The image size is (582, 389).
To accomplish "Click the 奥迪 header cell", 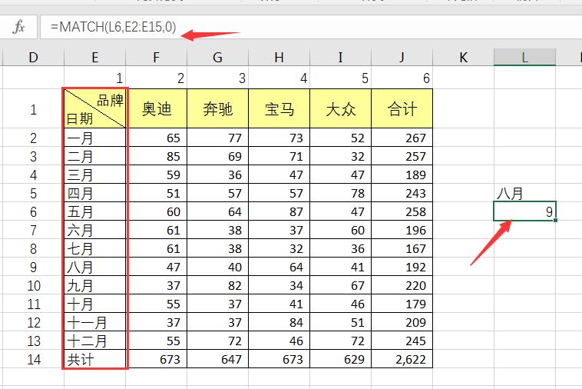I will (157, 108).
